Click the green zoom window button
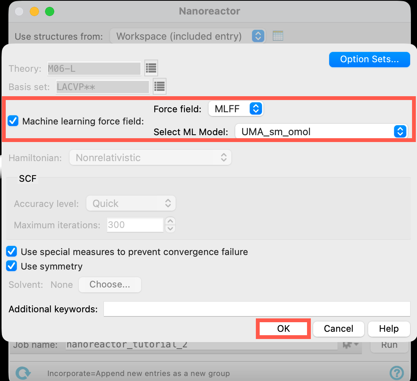This screenshot has height=381, width=417. (x=50, y=11)
